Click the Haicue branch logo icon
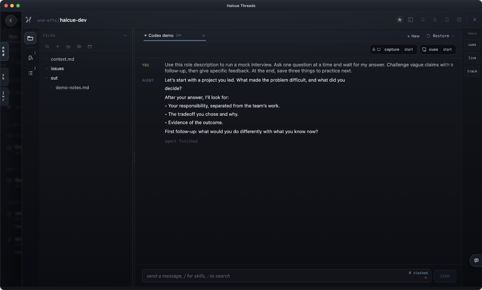Viewport: 482px width, 290px height. coord(29,20)
